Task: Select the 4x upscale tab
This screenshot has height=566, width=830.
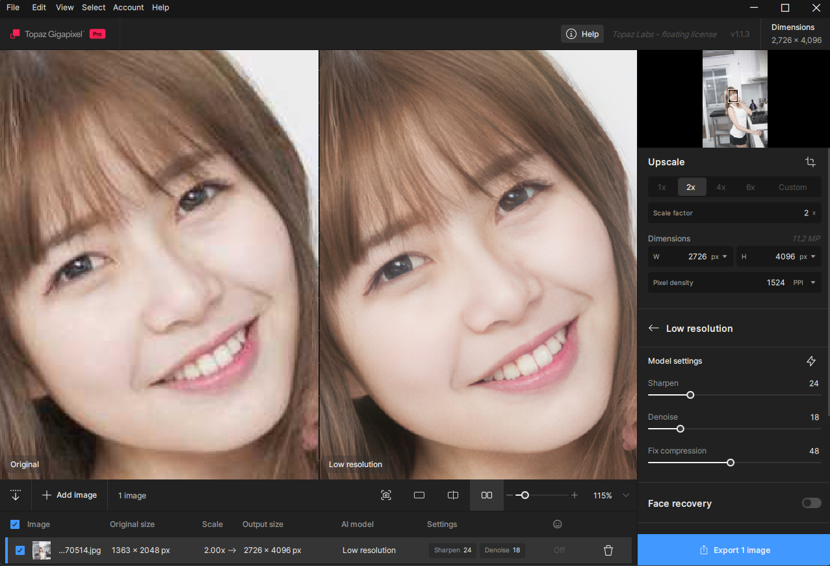Action: 721,187
